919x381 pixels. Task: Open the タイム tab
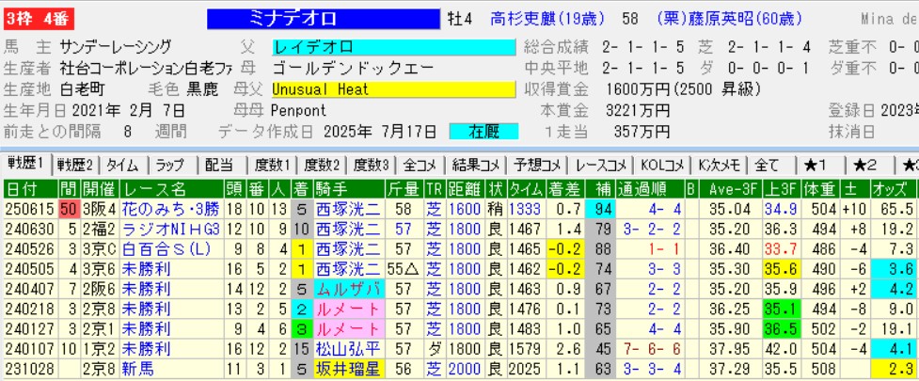[x=124, y=165]
